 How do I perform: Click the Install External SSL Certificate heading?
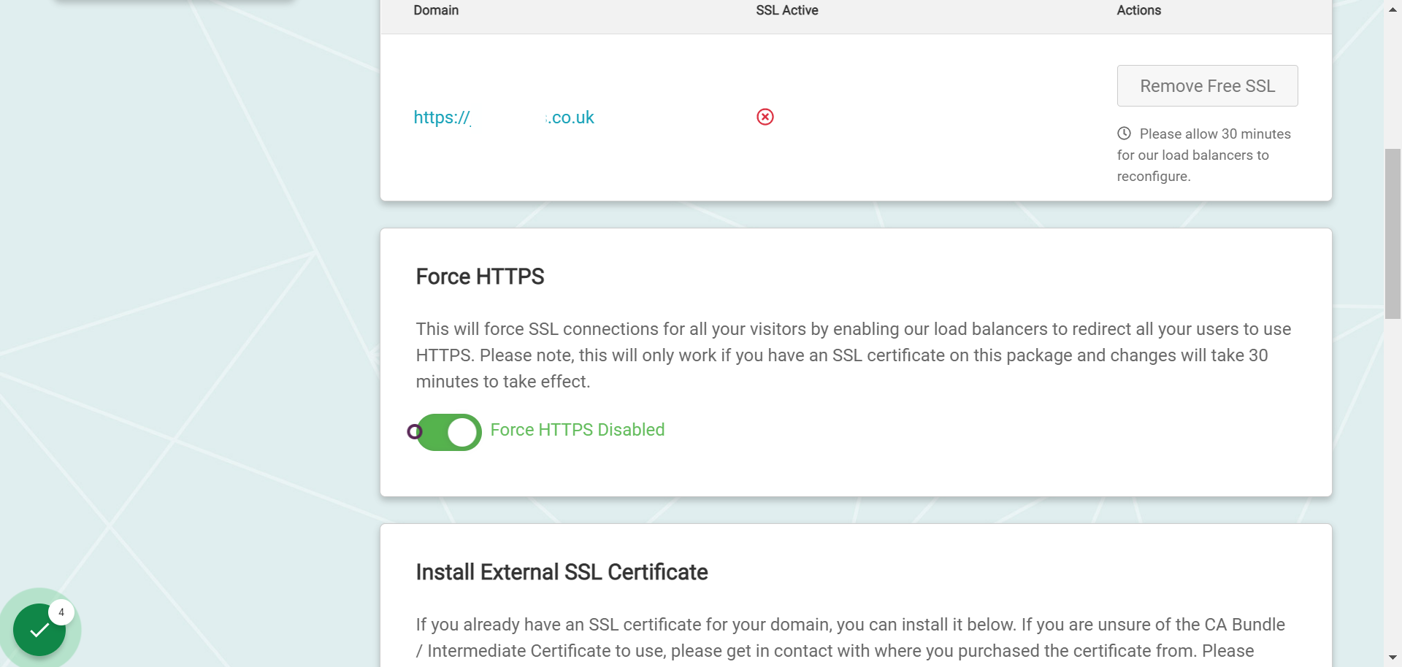click(562, 572)
